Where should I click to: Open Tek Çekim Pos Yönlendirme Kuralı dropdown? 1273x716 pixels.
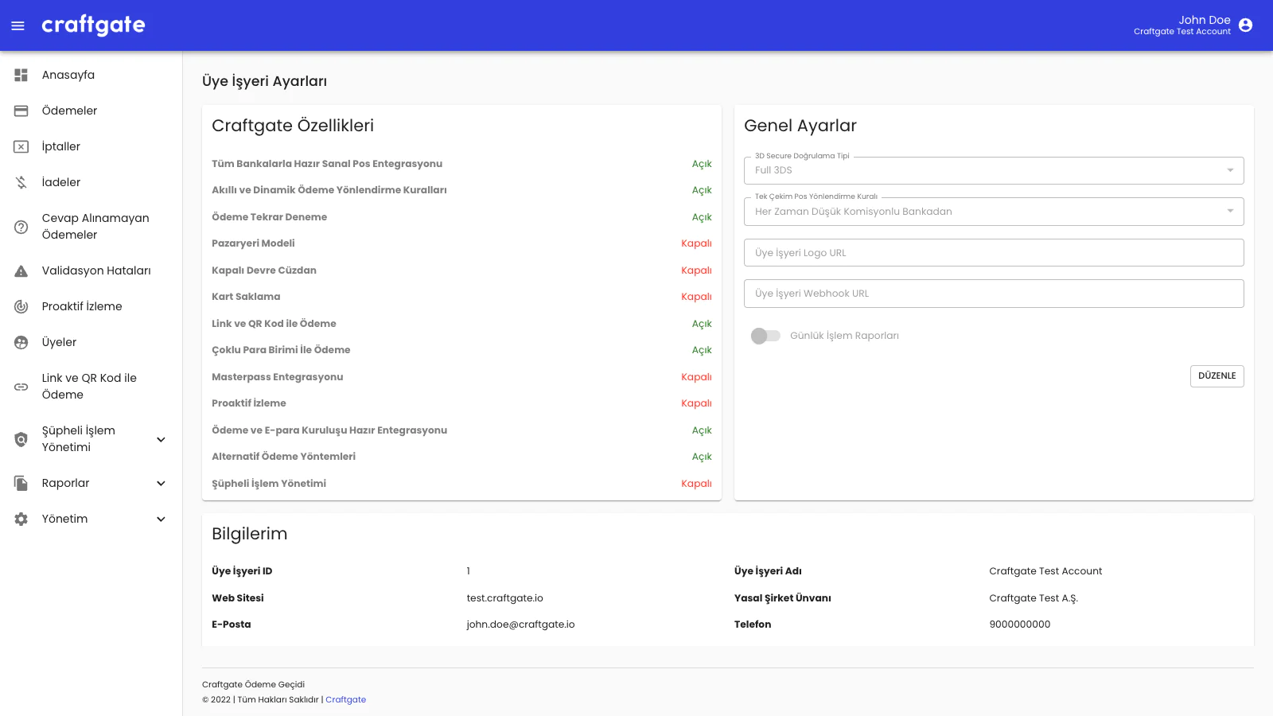point(993,212)
